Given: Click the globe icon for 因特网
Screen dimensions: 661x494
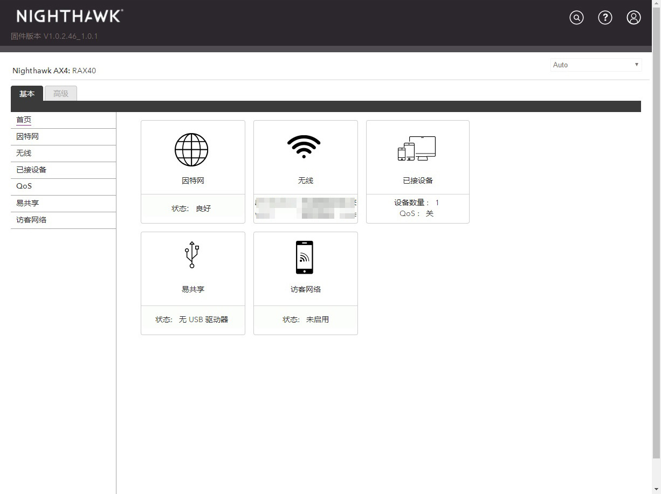Looking at the screenshot, I should coord(191,150).
